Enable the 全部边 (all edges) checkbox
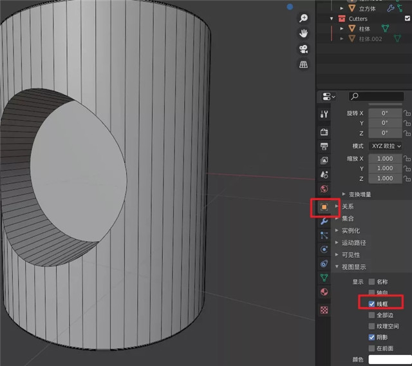The image size is (412, 366). coord(371,315)
